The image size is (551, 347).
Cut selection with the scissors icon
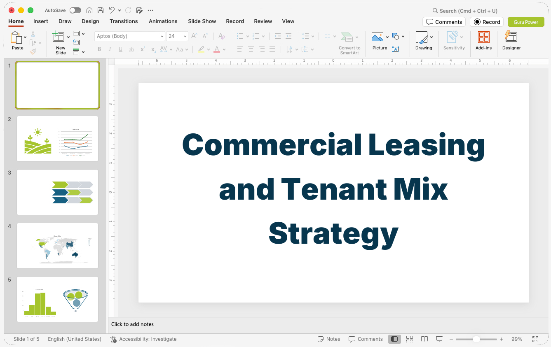pyautogui.click(x=33, y=34)
